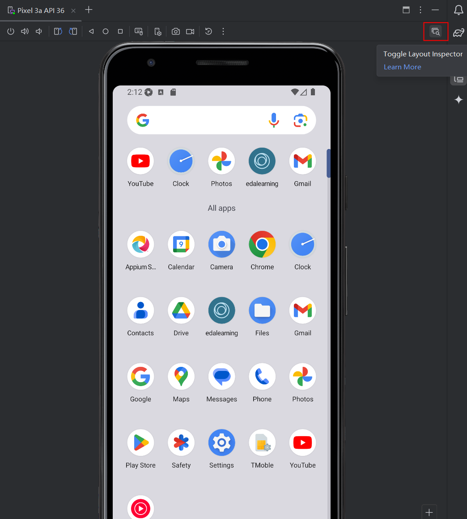Screen dimensions: 467x519
Task: Launch the Contacts app
Action: click(140, 317)
